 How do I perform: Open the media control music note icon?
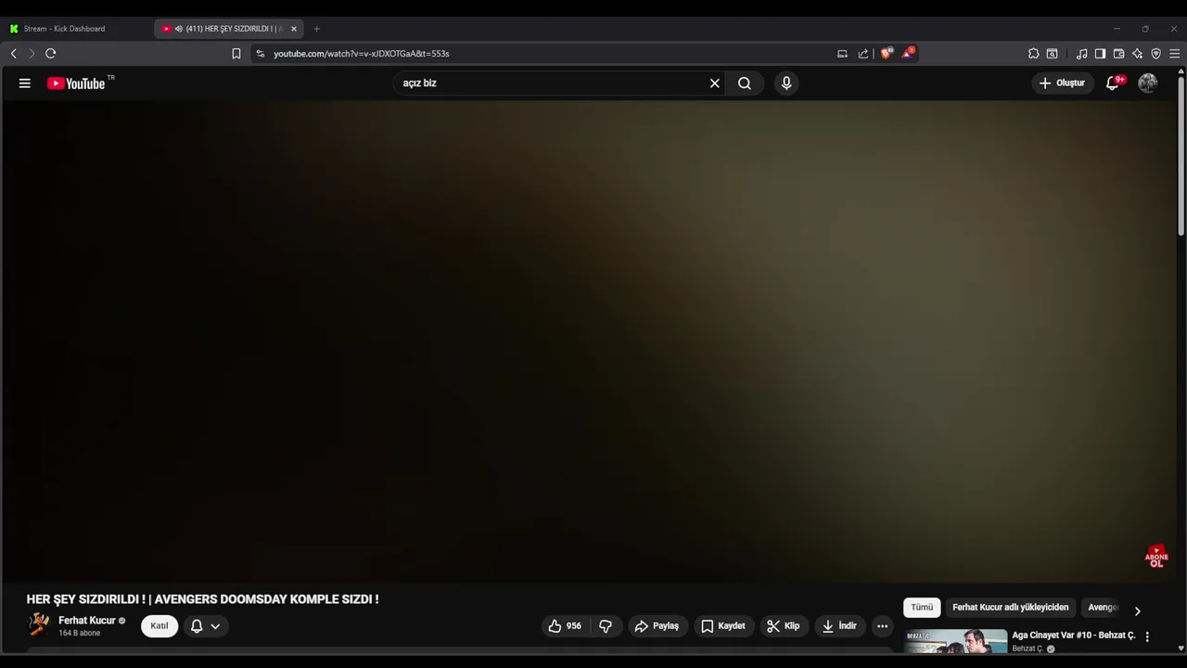(1081, 54)
